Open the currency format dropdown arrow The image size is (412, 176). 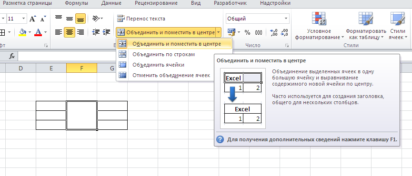239,32
